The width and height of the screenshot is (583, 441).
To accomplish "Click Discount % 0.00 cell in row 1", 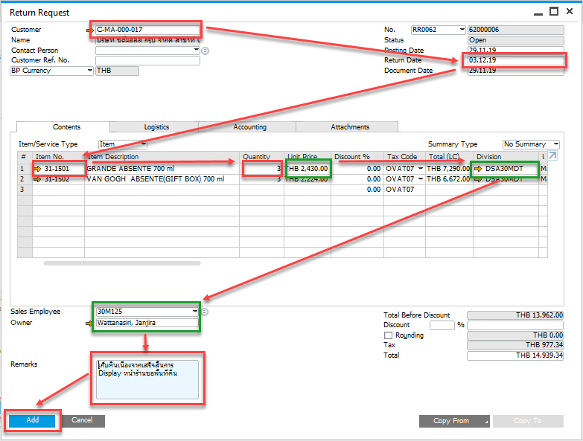I will click(357, 169).
